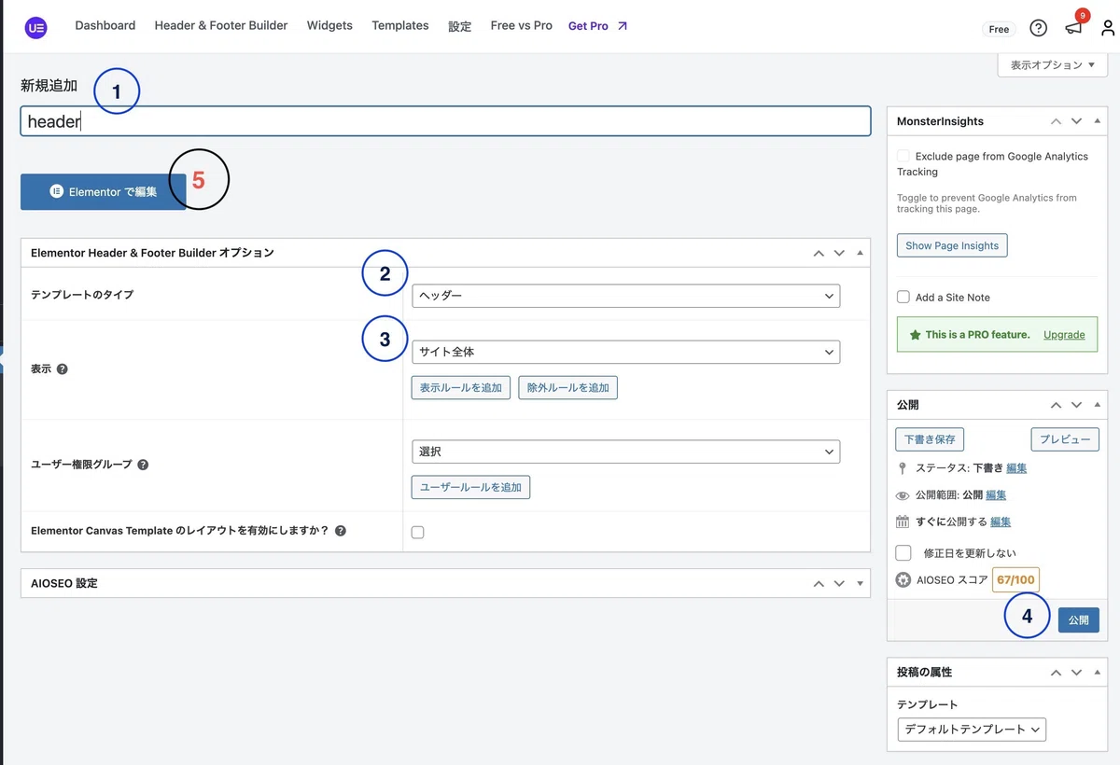Move 公開 panel up arrow
1120x765 pixels.
coord(1056,405)
